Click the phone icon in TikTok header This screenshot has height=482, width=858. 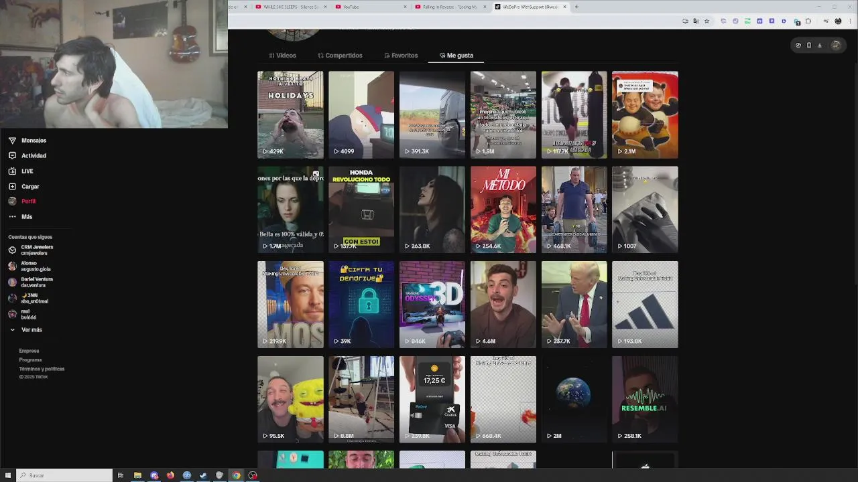tap(808, 46)
